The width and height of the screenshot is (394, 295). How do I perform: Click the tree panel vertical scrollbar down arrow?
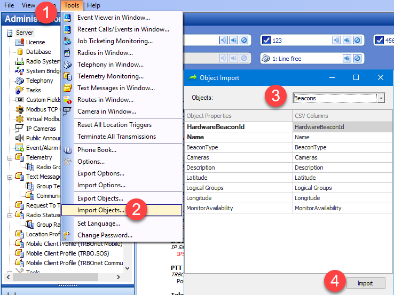pos(127,268)
